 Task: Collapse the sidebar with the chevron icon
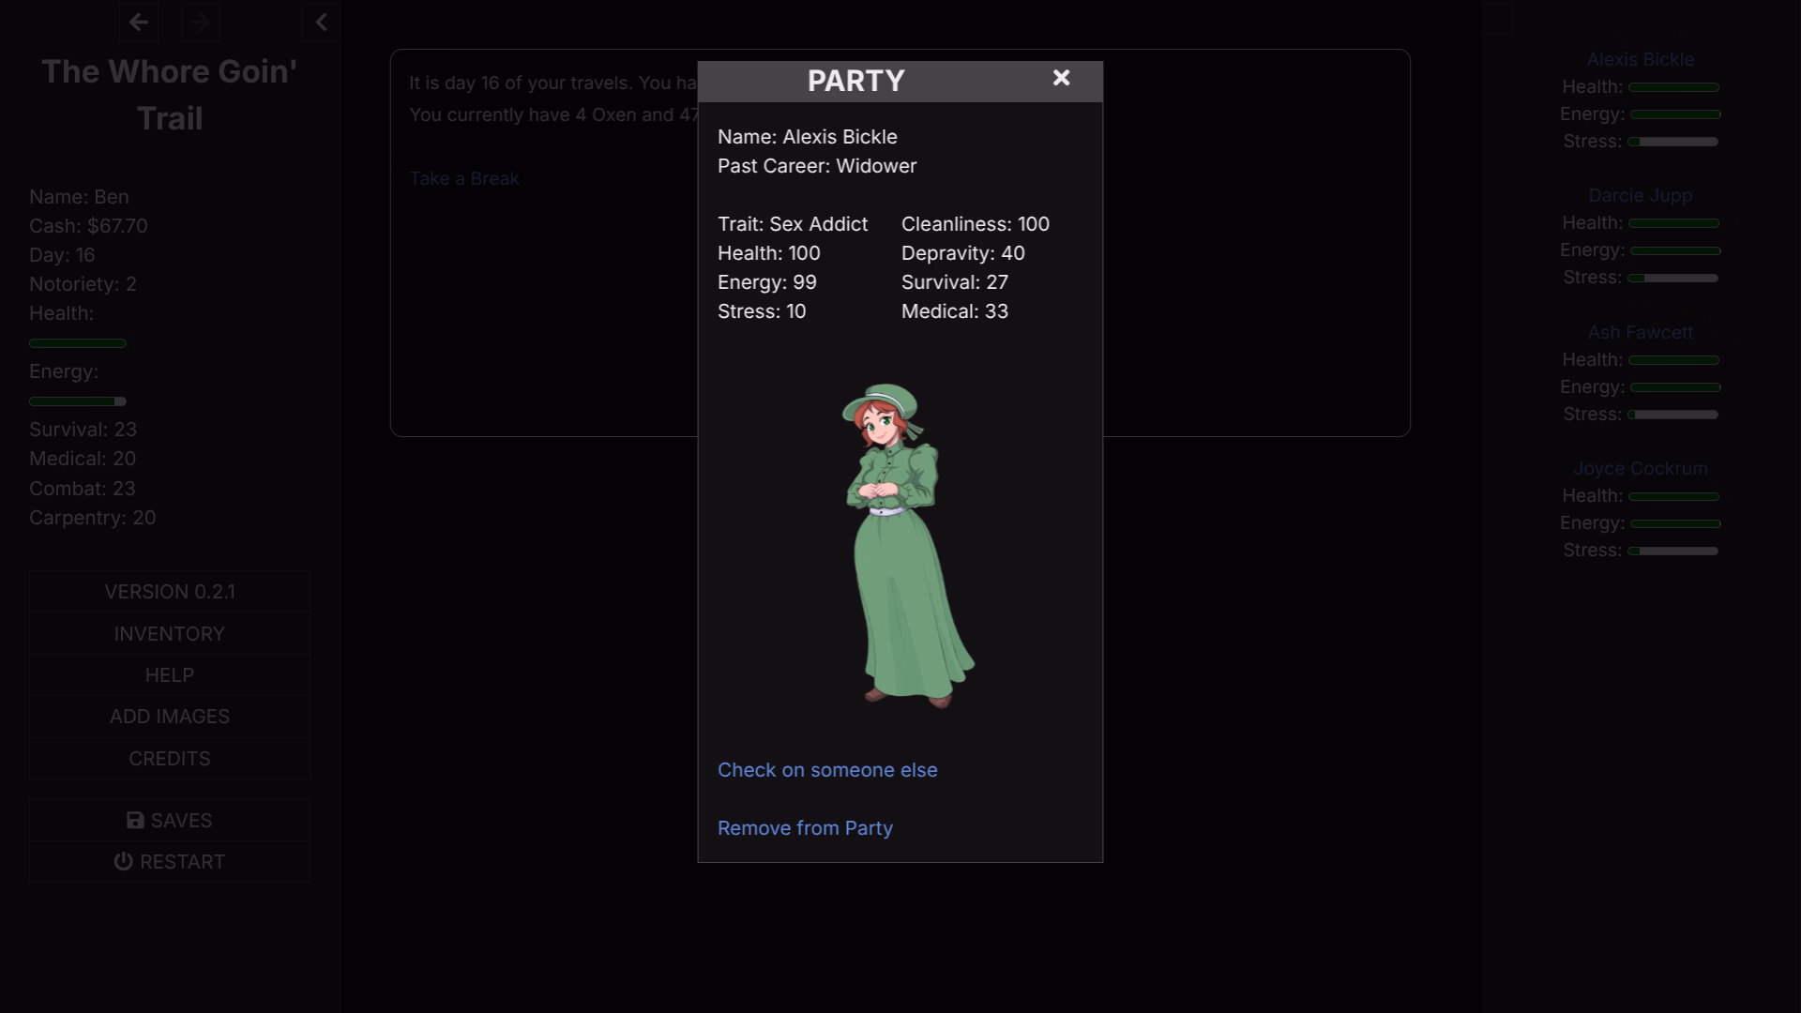point(321,22)
